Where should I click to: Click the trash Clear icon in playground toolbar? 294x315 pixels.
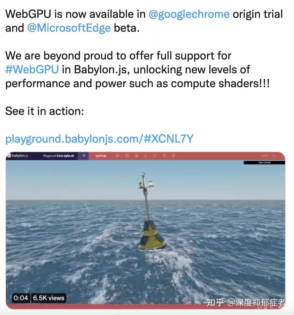point(164,156)
